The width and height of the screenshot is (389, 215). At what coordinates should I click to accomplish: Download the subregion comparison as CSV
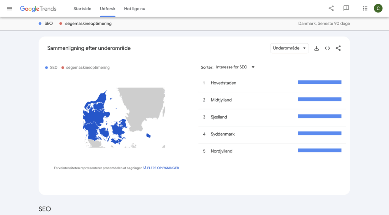[x=316, y=48]
